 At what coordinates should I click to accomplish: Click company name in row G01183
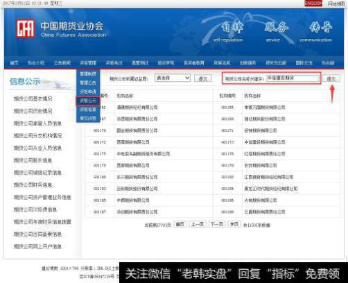(137, 189)
